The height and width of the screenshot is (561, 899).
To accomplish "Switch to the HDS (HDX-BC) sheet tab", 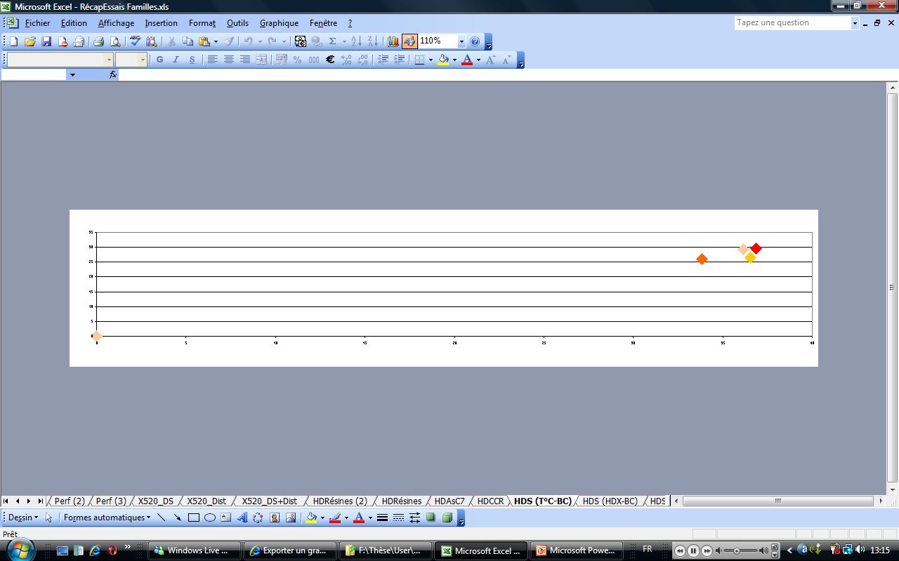I will pyautogui.click(x=610, y=501).
